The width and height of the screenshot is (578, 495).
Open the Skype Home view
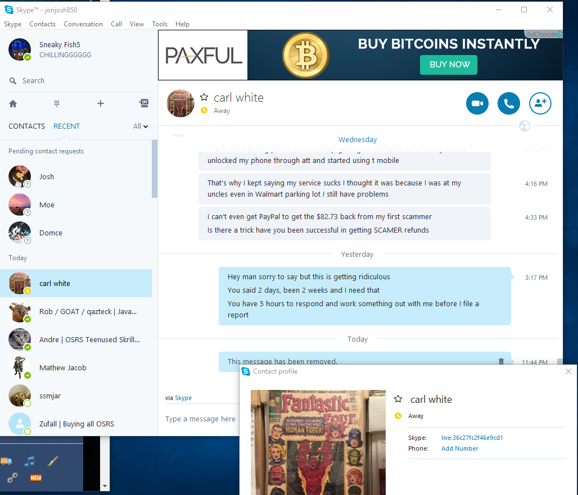tap(13, 104)
